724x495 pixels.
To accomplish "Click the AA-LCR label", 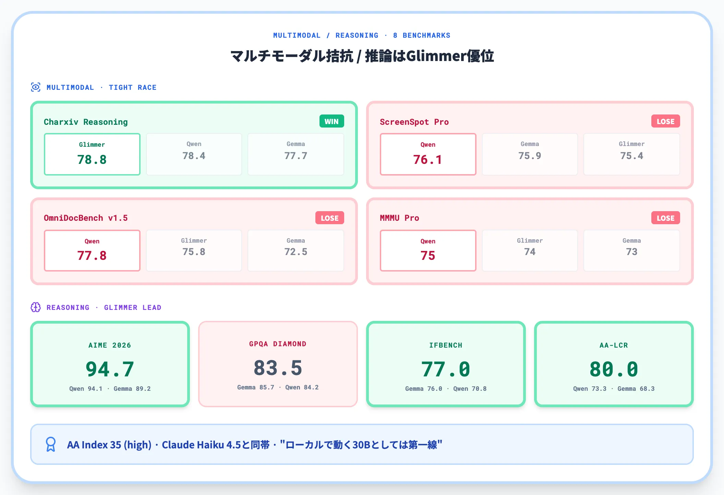I will [614, 345].
